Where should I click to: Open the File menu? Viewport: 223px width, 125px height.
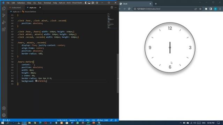pyautogui.click(x=8, y=3)
